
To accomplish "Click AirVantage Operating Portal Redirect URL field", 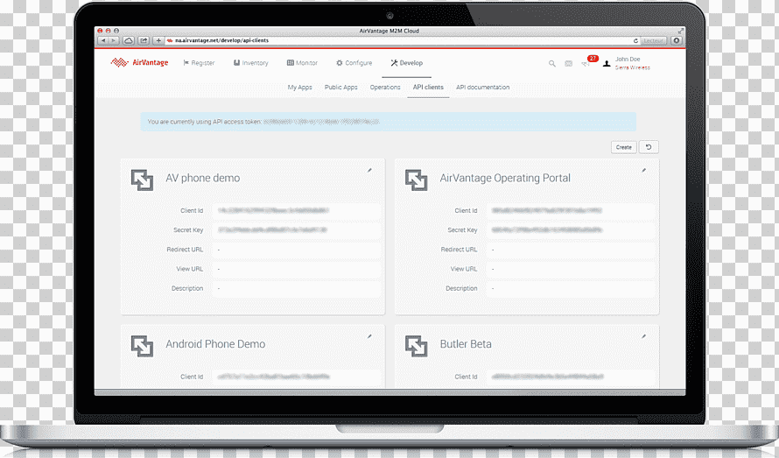I will coord(571,249).
